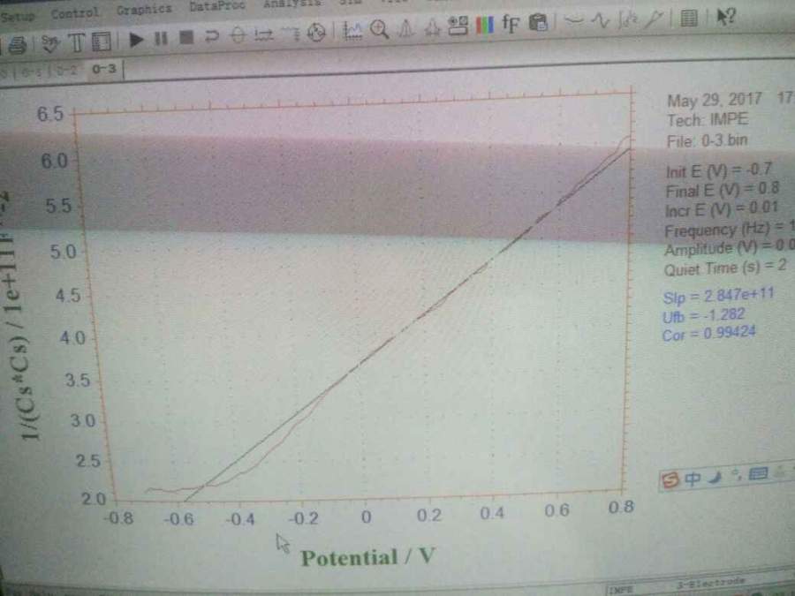Toggle the Chinese '中' input mode
The height and width of the screenshot is (596, 795).
pos(693,478)
